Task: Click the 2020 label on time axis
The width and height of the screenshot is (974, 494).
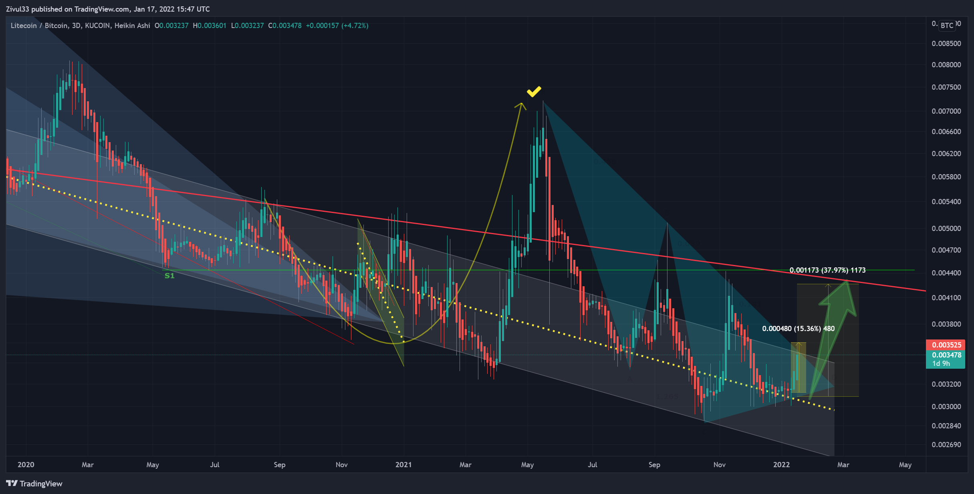Action: 26,464
